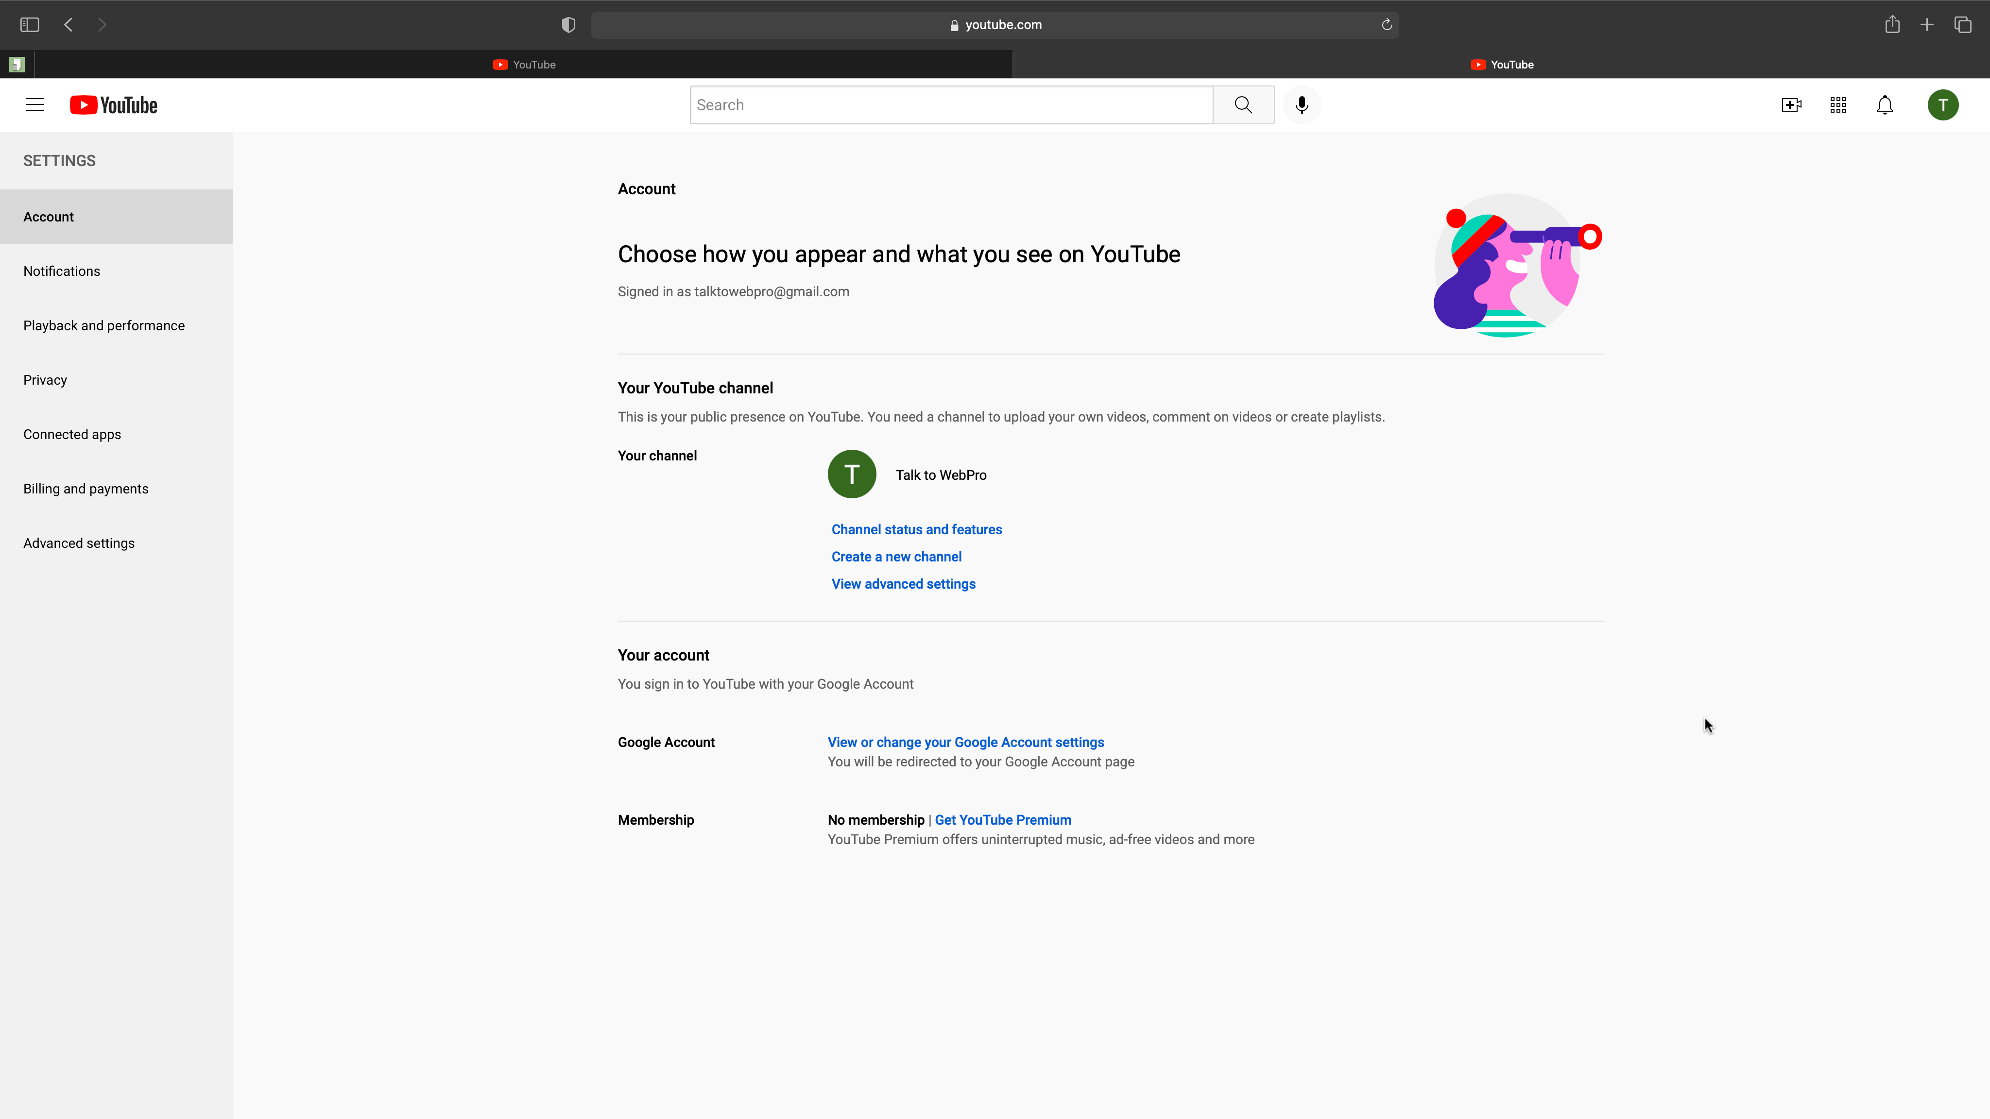1990x1119 pixels.
Task: Open the Create video camera icon
Action: 1791,105
